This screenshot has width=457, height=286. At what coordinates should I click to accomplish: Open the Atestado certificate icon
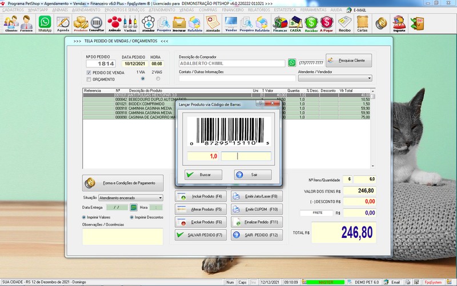click(x=213, y=23)
